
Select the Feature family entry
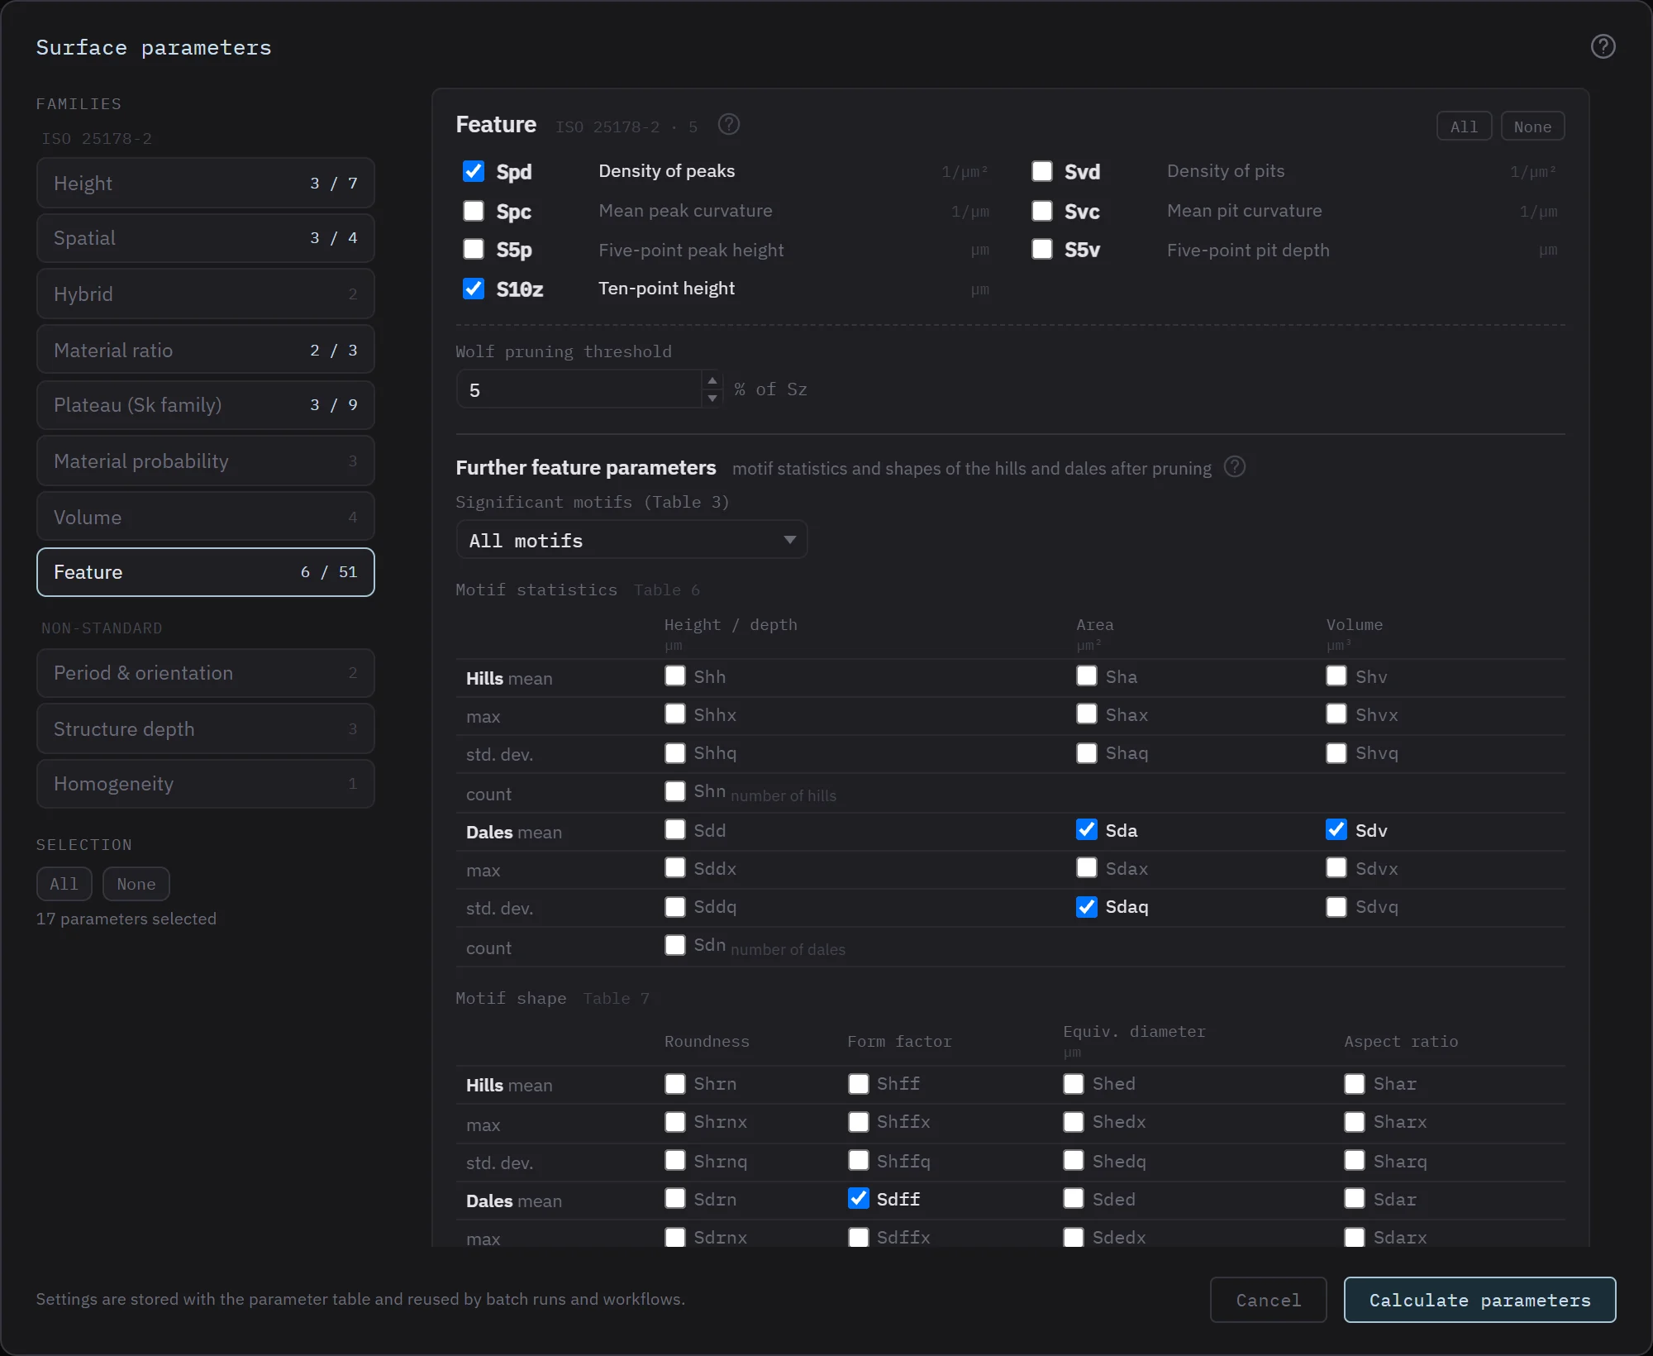(205, 572)
